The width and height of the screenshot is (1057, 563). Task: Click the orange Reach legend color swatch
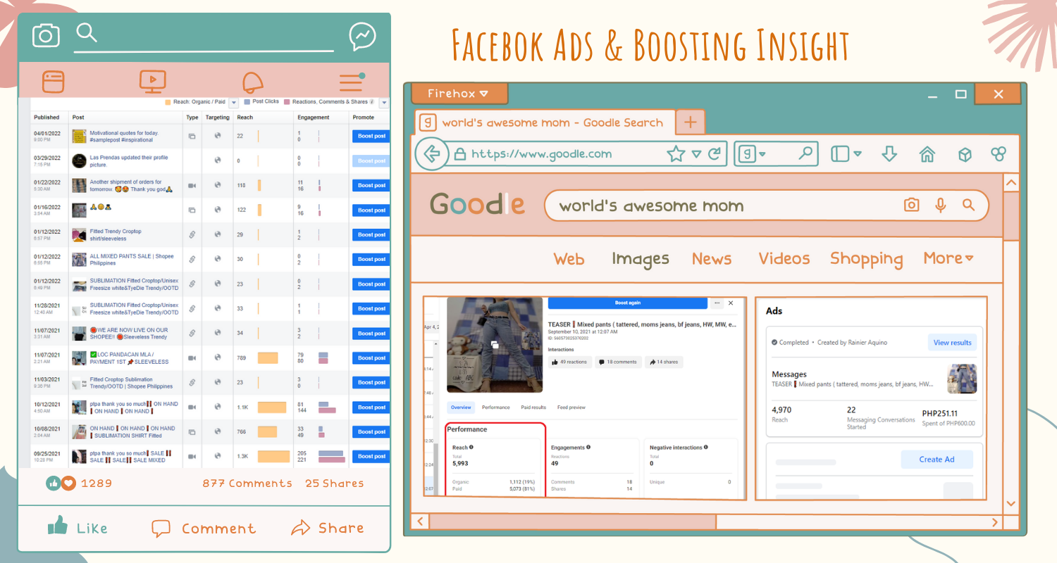pyautogui.click(x=168, y=103)
